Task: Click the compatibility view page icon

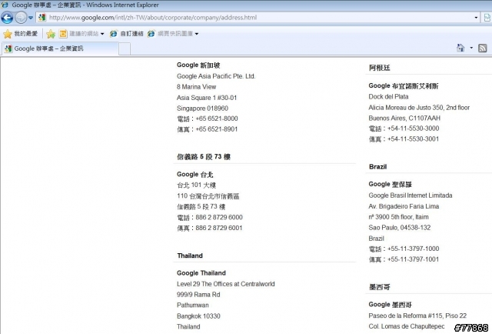Action: tap(487, 18)
